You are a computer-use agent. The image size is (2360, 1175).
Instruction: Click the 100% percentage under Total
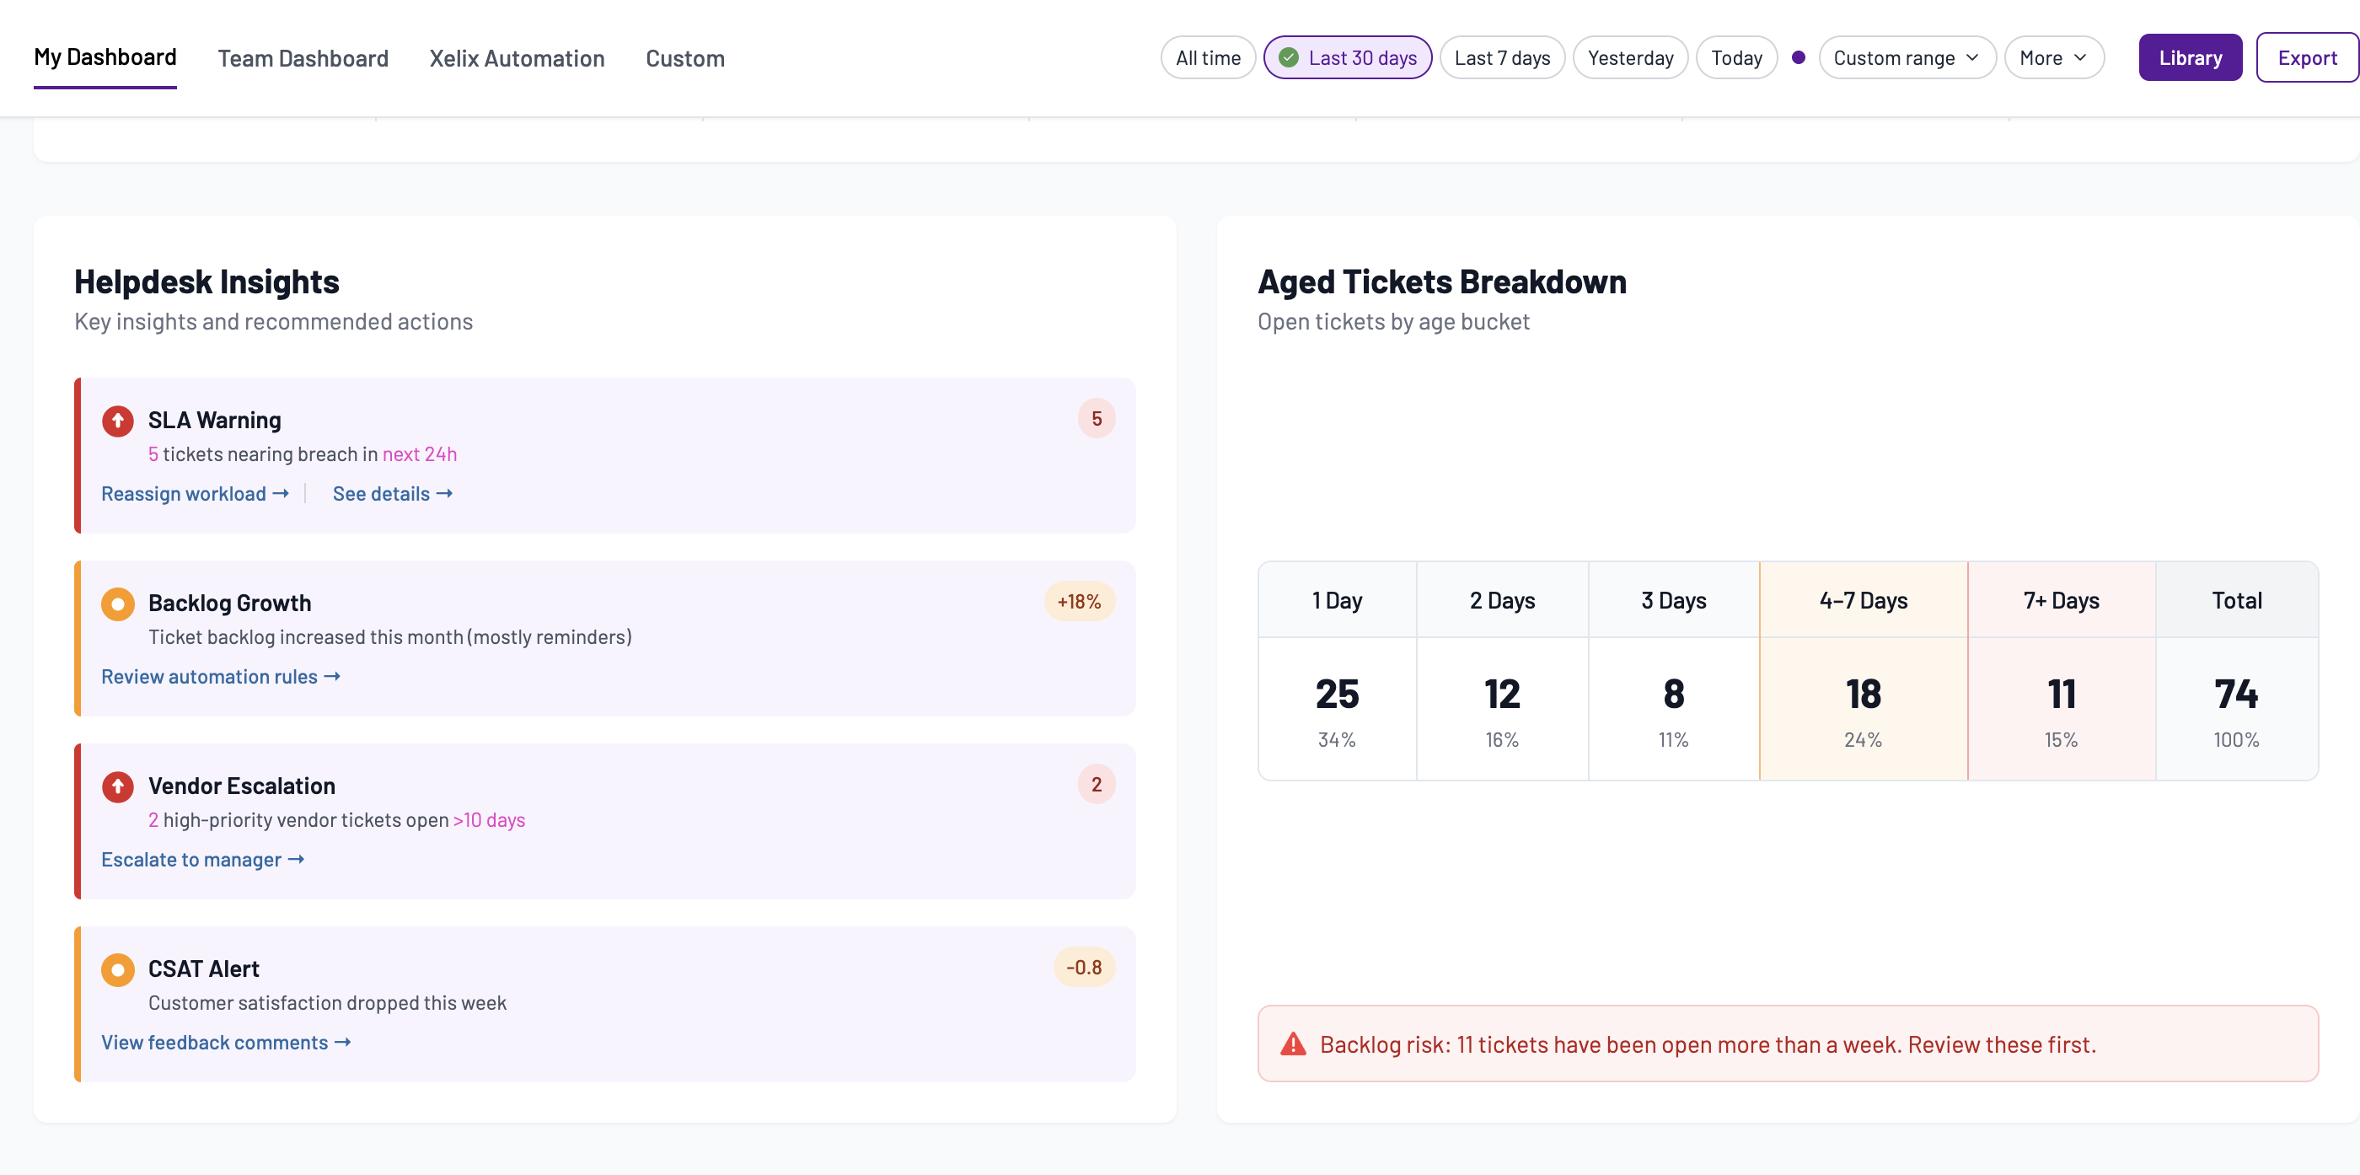(2236, 740)
